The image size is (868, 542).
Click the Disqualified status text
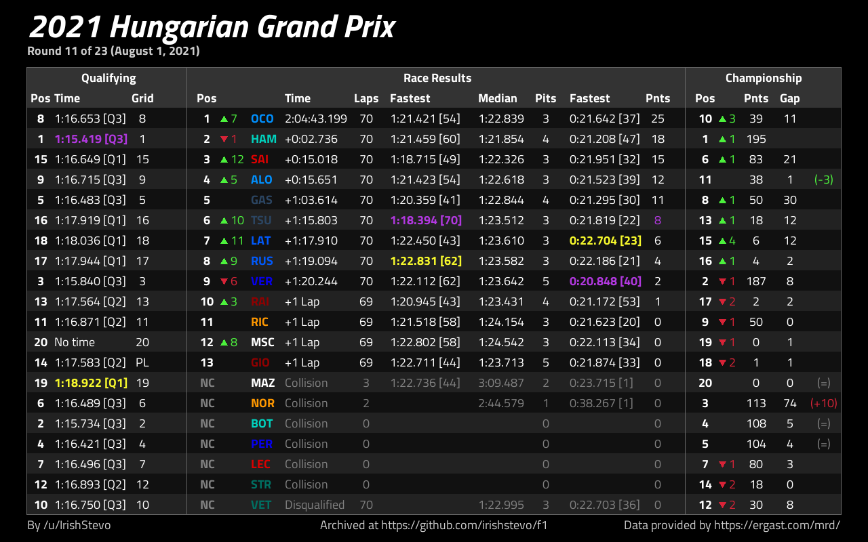click(x=315, y=505)
